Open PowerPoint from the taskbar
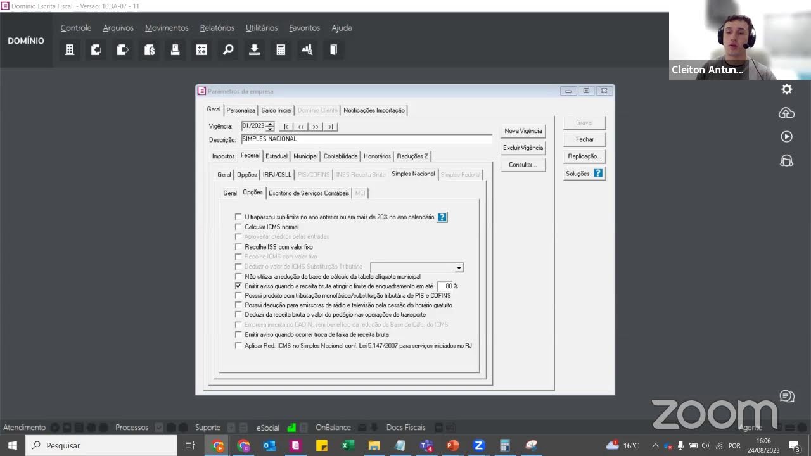This screenshot has width=811, height=456. 452,445
